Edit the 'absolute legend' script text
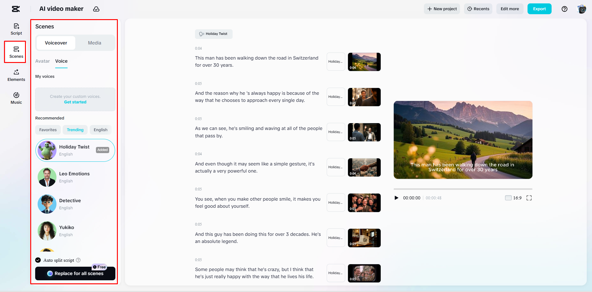592x292 pixels. (258, 238)
